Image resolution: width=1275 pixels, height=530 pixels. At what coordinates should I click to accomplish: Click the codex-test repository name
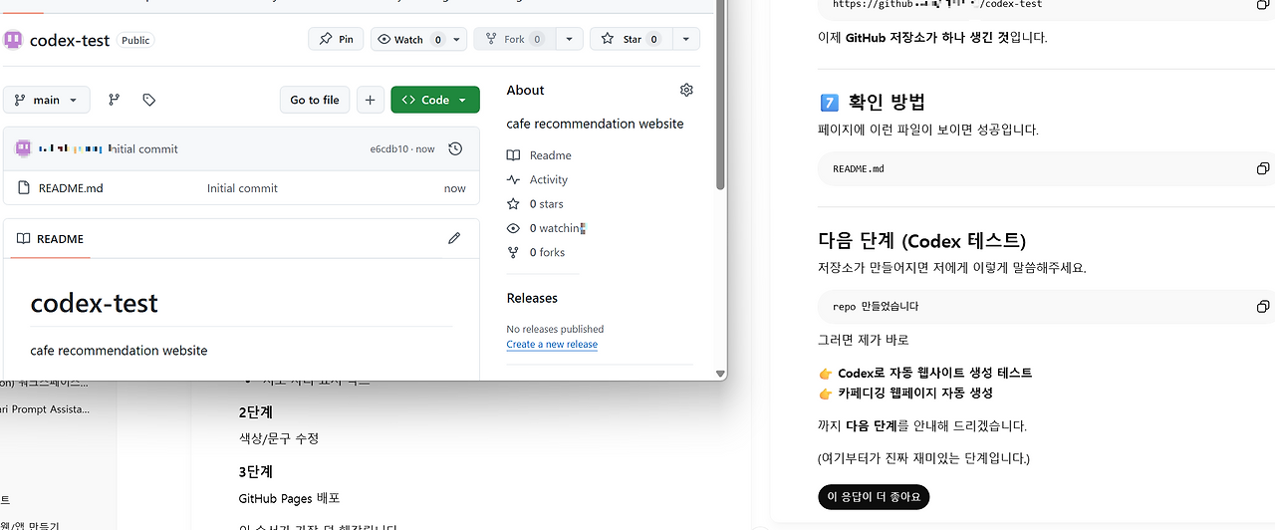[x=70, y=40]
